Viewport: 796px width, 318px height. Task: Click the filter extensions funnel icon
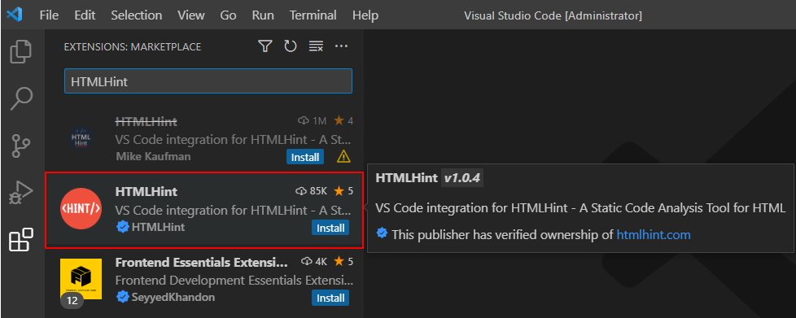pos(265,46)
